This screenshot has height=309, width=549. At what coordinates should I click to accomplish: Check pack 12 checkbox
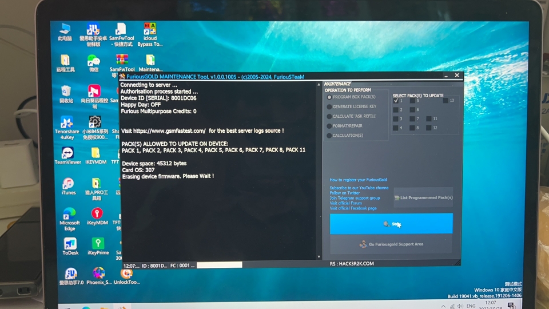428,128
